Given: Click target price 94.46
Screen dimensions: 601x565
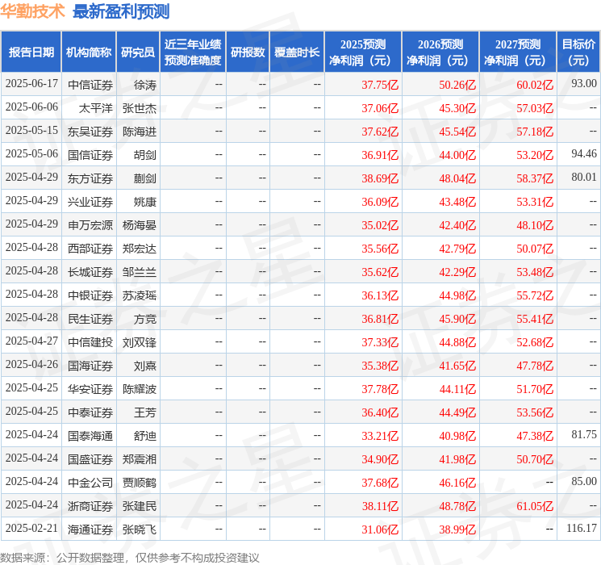Looking at the screenshot, I should [x=584, y=154].
